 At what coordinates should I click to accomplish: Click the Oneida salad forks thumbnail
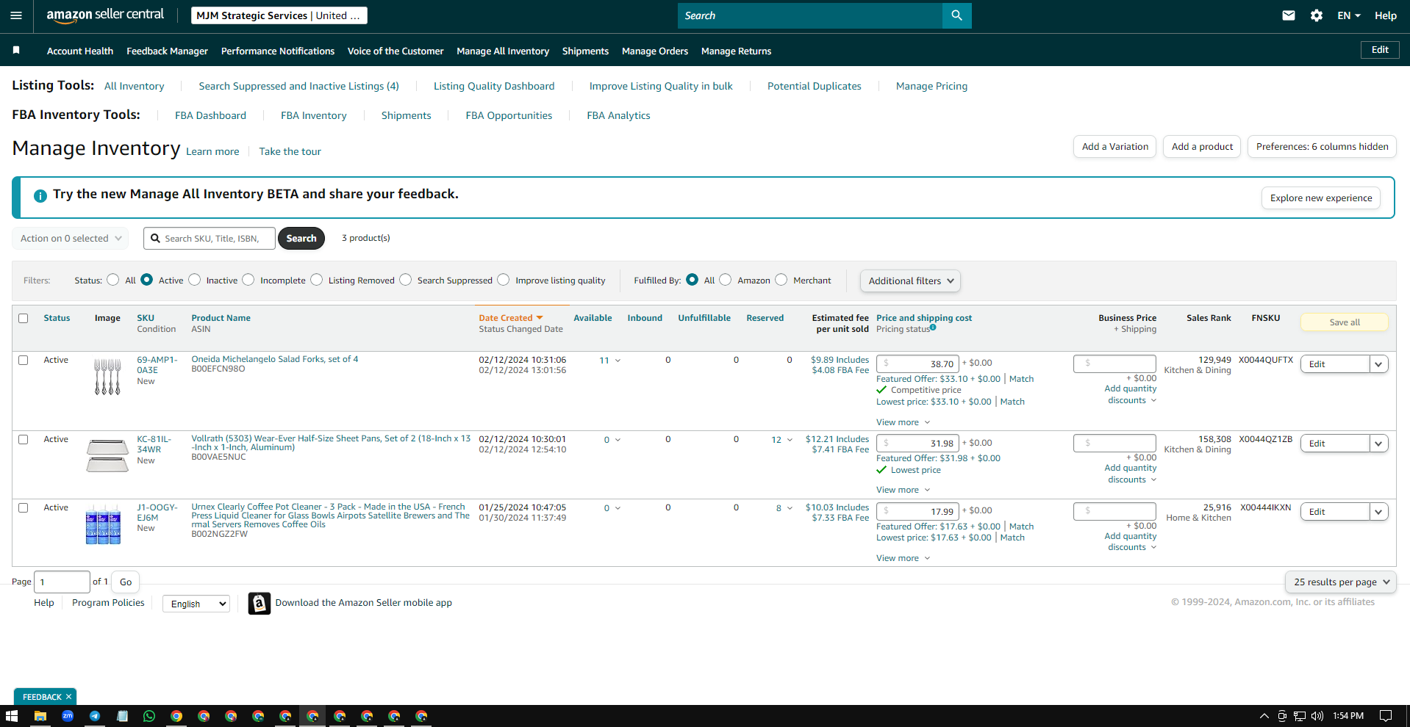click(x=107, y=377)
